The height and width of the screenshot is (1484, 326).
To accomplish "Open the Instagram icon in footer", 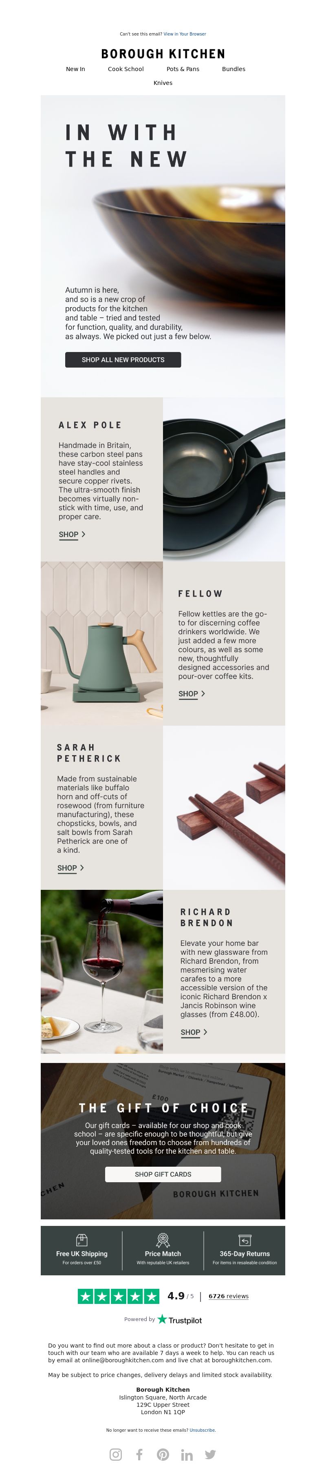I will pyautogui.click(x=116, y=1454).
